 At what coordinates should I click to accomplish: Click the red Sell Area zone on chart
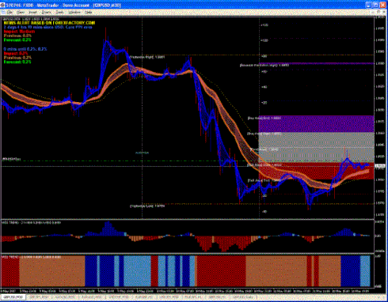tap(316, 171)
